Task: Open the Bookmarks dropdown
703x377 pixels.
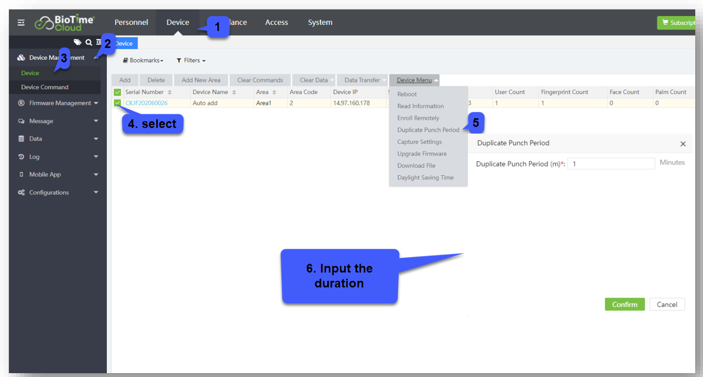Action: coord(143,60)
